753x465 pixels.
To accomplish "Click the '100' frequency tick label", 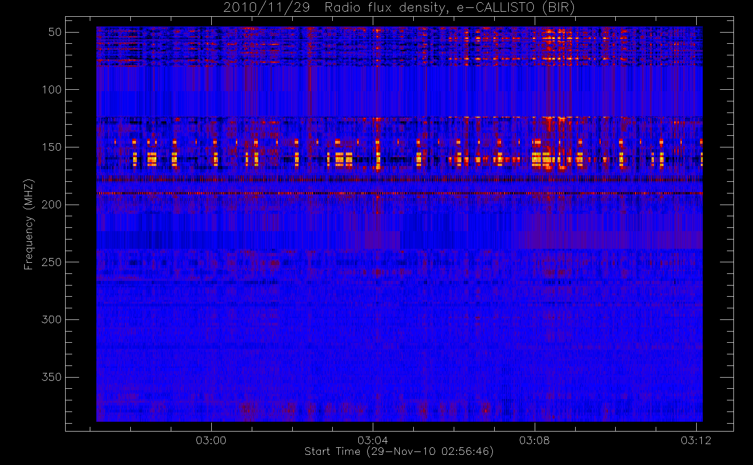I will click(x=52, y=90).
